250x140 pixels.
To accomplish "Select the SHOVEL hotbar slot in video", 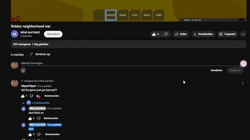I will (123, 15).
